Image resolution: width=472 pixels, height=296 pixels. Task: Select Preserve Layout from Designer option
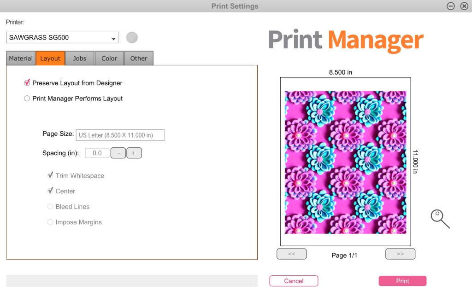click(27, 83)
